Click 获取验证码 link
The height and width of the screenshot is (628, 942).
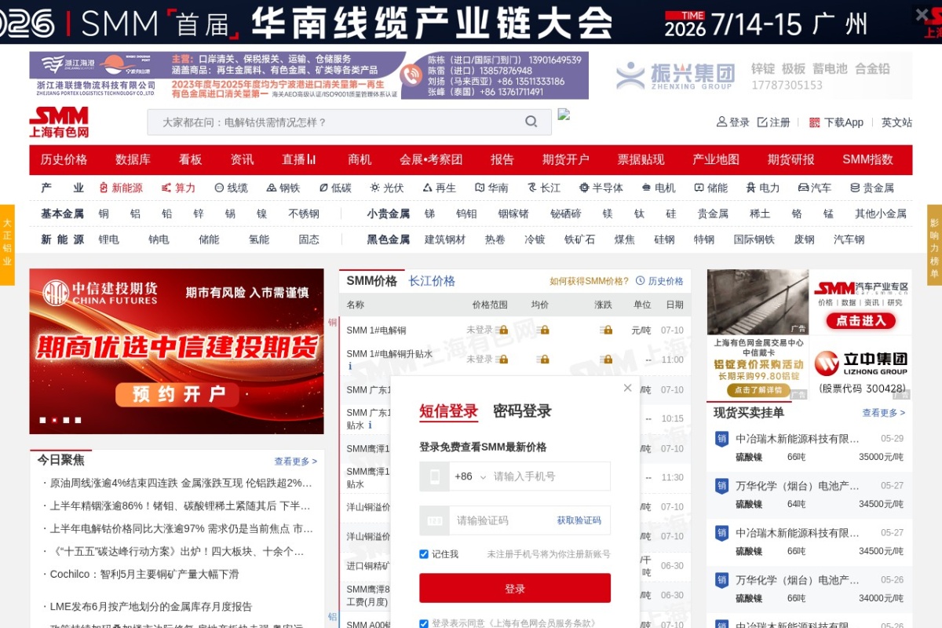tap(579, 520)
